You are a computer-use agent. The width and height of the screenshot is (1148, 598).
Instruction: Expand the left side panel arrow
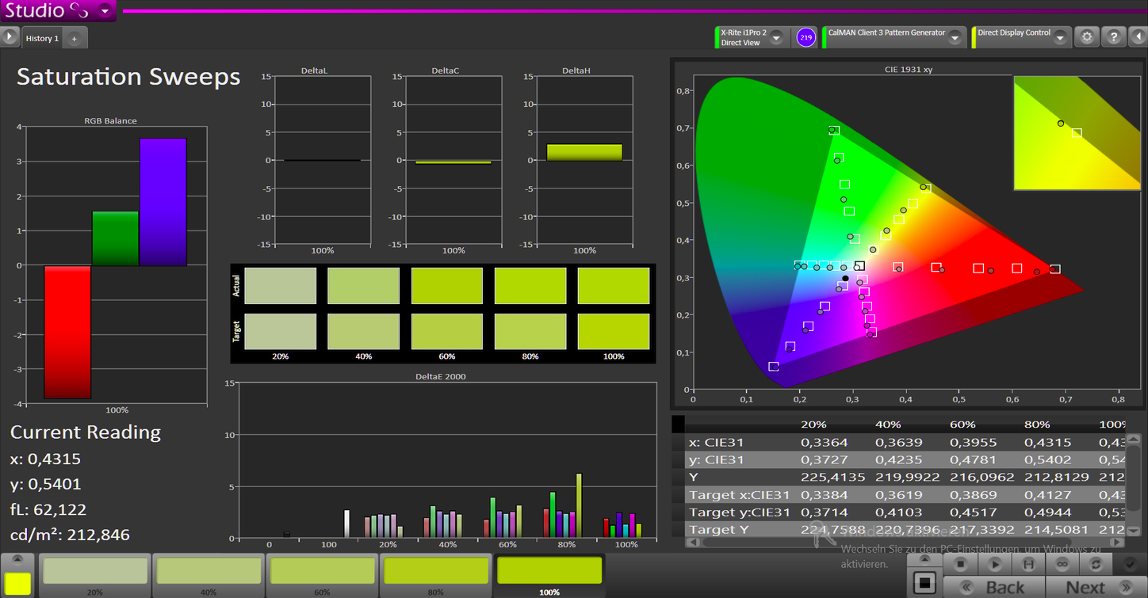10,36
